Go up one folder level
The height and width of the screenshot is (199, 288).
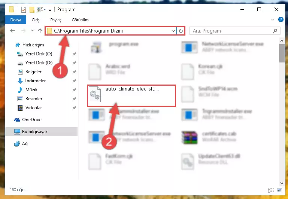click(40, 31)
